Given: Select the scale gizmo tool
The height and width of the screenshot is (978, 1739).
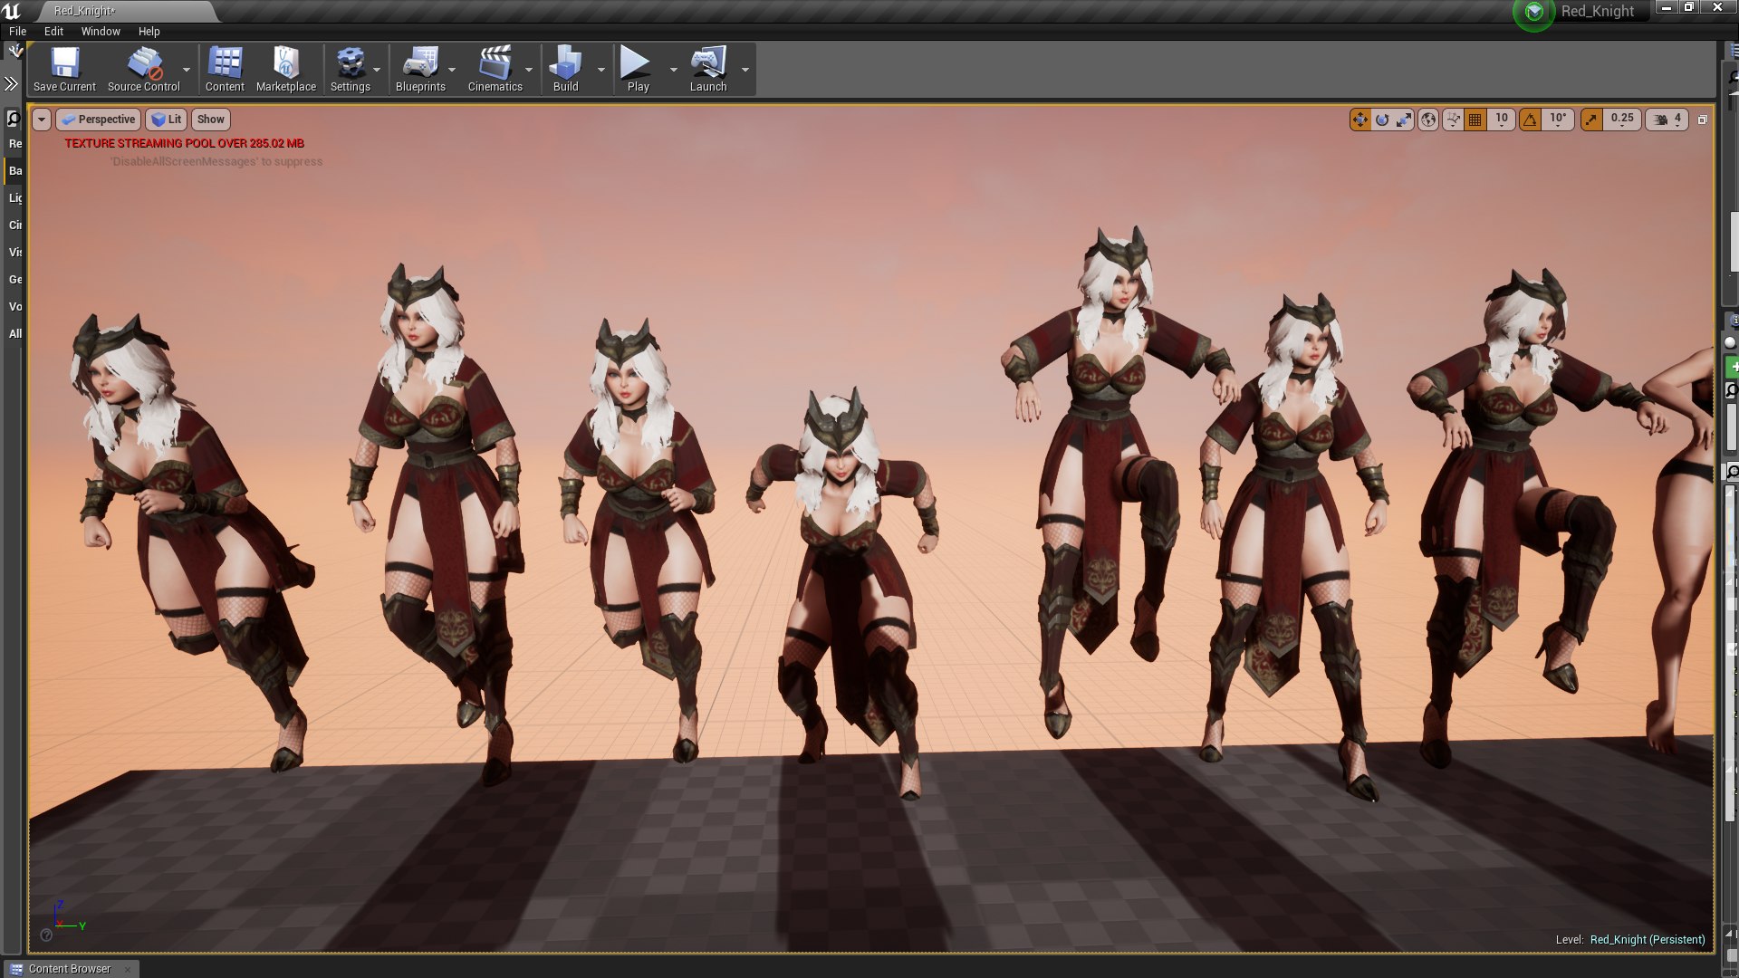Looking at the screenshot, I should tap(1404, 120).
